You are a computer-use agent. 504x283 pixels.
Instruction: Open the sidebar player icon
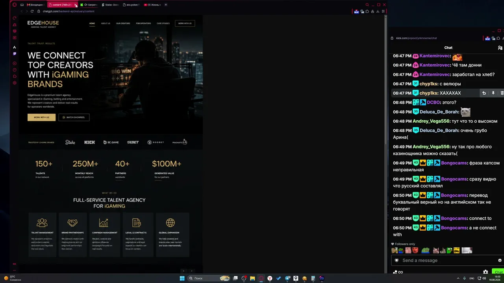click(15, 63)
